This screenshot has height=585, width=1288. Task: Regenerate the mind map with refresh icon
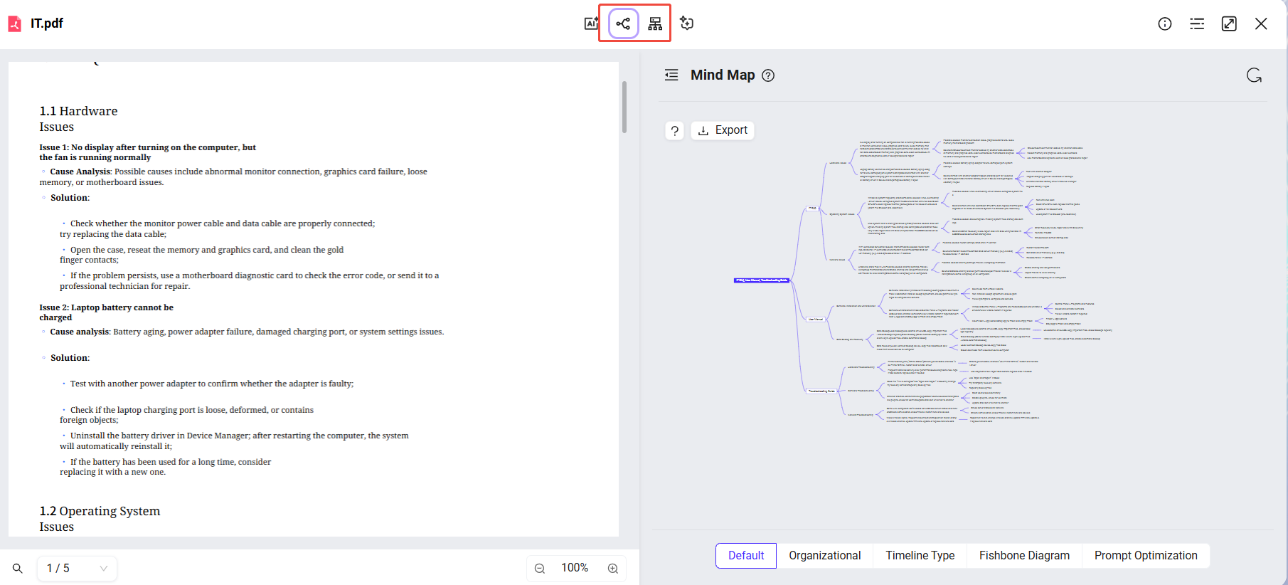tap(1254, 75)
